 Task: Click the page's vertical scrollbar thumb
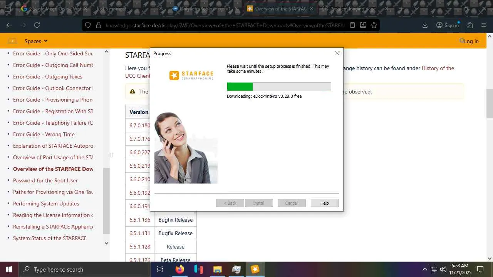click(490, 103)
